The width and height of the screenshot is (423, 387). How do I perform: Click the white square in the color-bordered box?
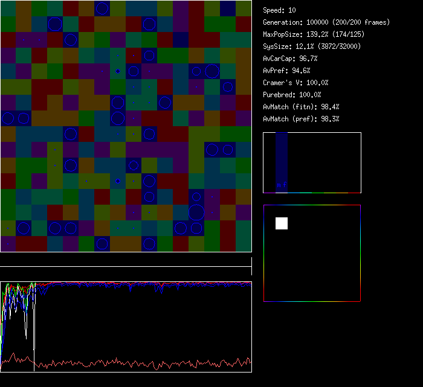282,223
